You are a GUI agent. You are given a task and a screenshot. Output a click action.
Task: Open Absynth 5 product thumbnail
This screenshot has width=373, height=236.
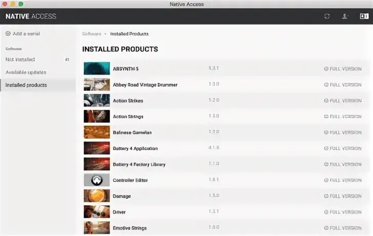pyautogui.click(x=97, y=68)
